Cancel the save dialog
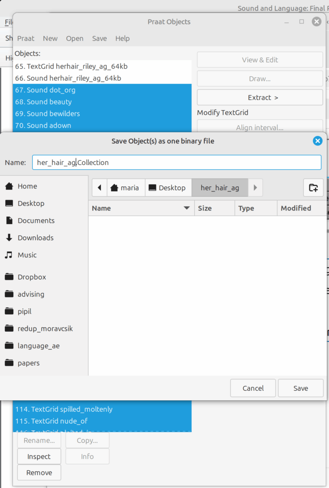329x488 pixels. point(253,388)
